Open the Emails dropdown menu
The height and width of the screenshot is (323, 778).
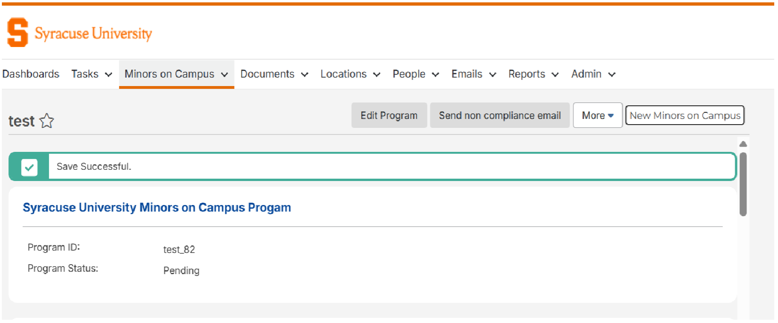pyautogui.click(x=473, y=74)
